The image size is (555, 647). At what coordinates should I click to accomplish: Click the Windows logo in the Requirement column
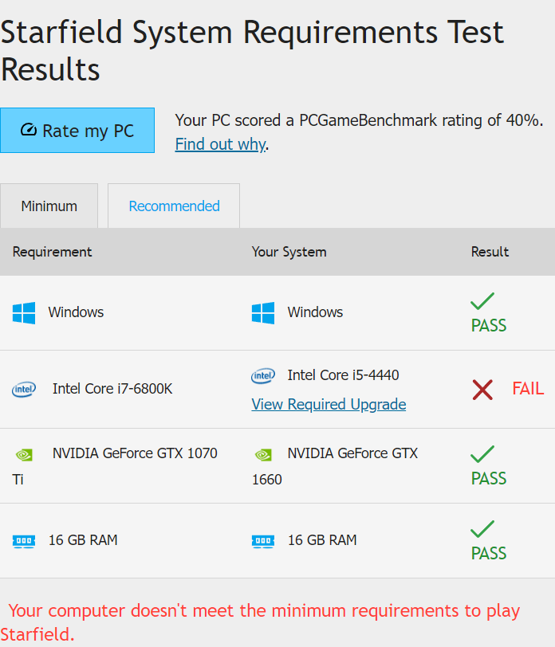tap(24, 312)
